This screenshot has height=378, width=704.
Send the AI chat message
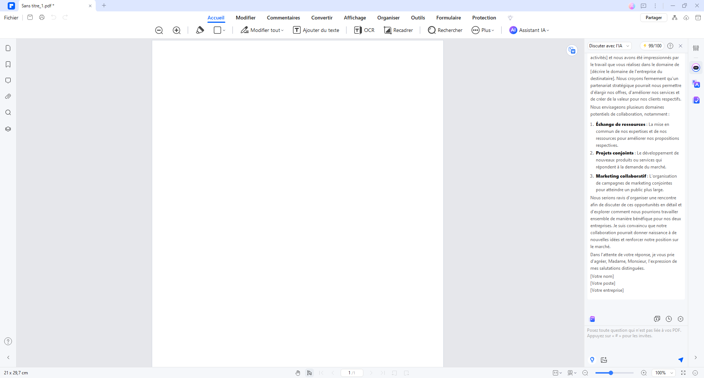(681, 360)
